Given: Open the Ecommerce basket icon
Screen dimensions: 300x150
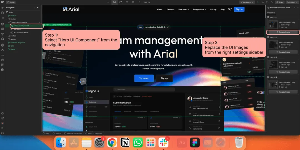Looking at the screenshot, I should pyautogui.click(x=2, y=60).
